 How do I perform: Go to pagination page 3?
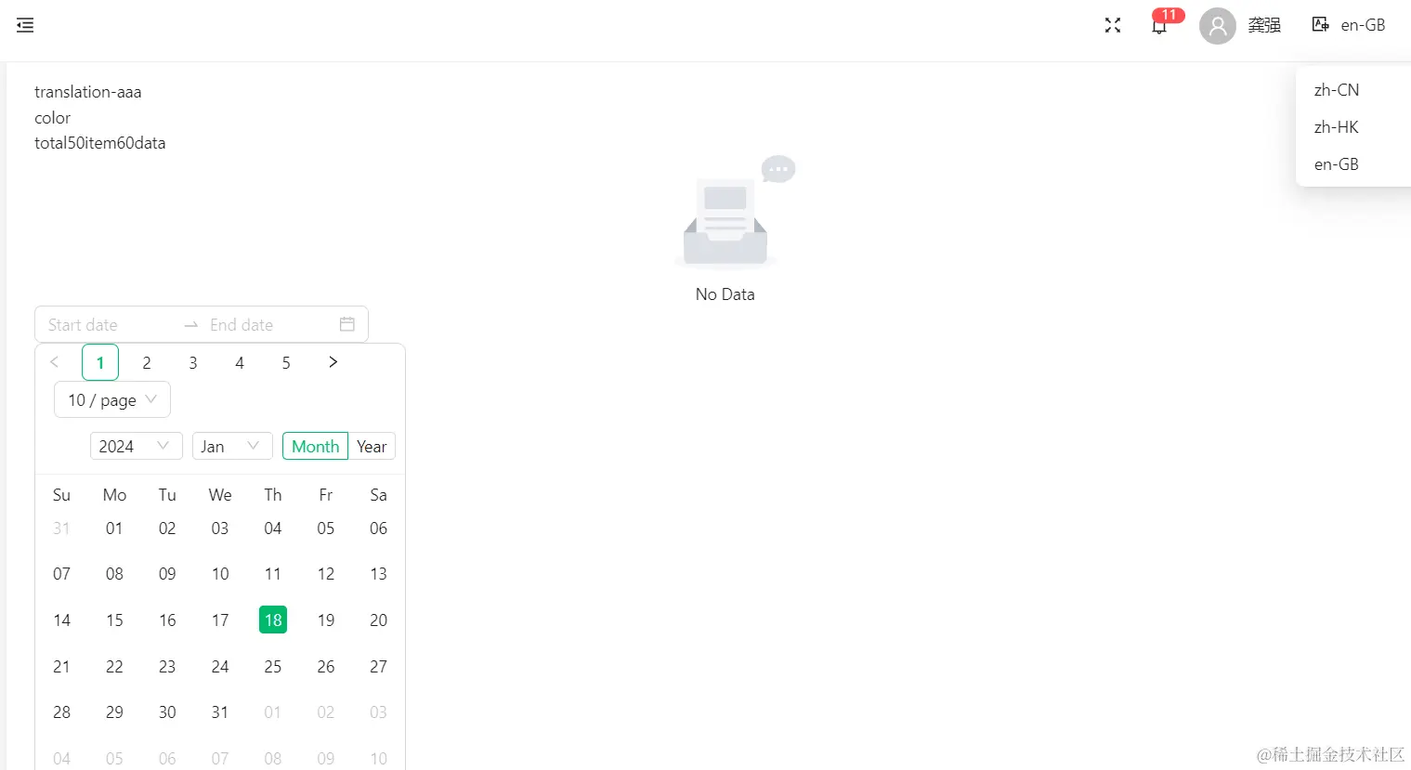coord(193,362)
